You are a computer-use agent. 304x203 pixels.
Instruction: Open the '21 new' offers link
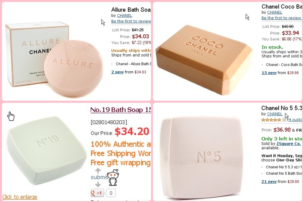tap(269, 182)
